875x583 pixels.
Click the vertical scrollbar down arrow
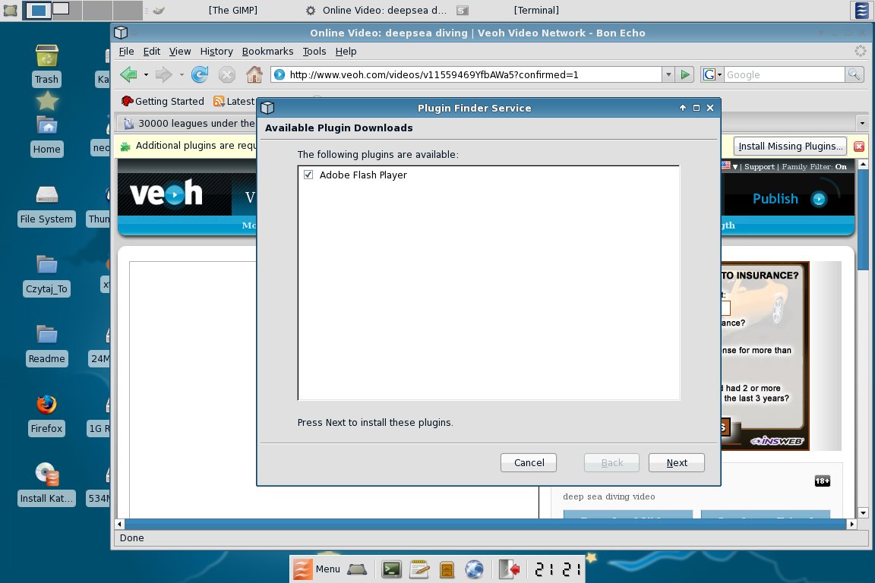pyautogui.click(x=863, y=512)
